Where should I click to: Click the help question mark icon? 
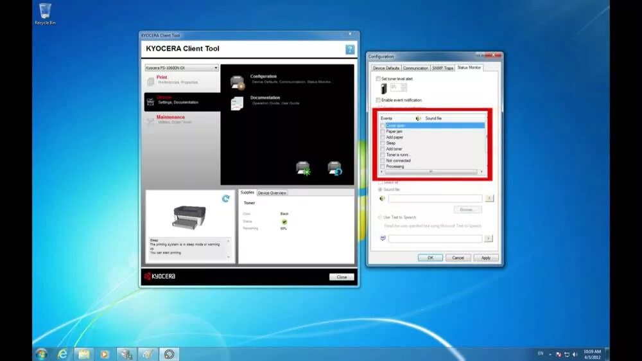click(x=350, y=49)
